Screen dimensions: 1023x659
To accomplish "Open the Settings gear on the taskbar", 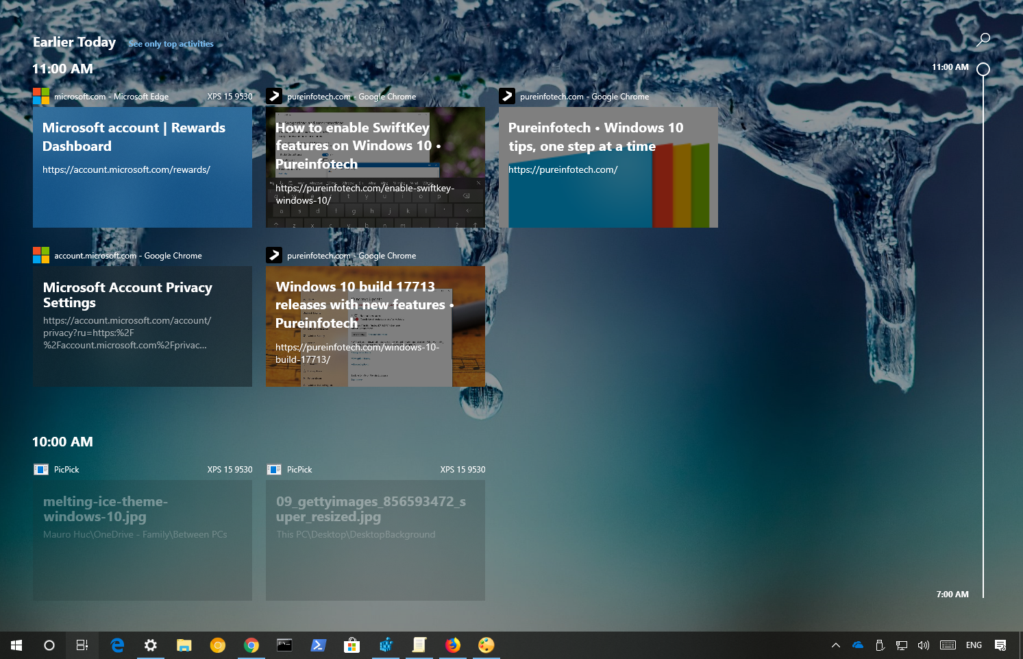I will pyautogui.click(x=151, y=645).
